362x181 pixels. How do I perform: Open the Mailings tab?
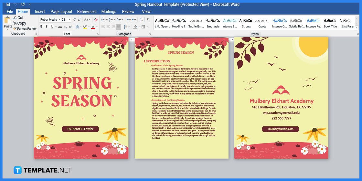pos(109,12)
